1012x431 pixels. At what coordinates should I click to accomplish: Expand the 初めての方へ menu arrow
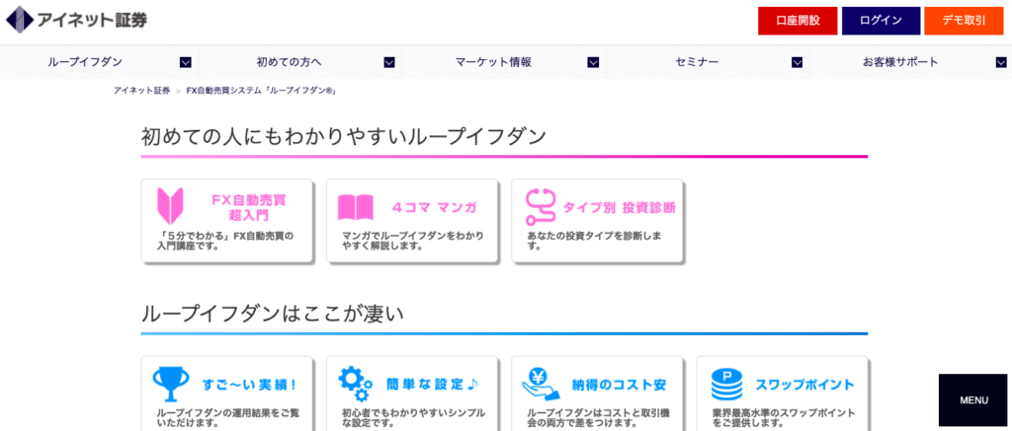tap(389, 62)
